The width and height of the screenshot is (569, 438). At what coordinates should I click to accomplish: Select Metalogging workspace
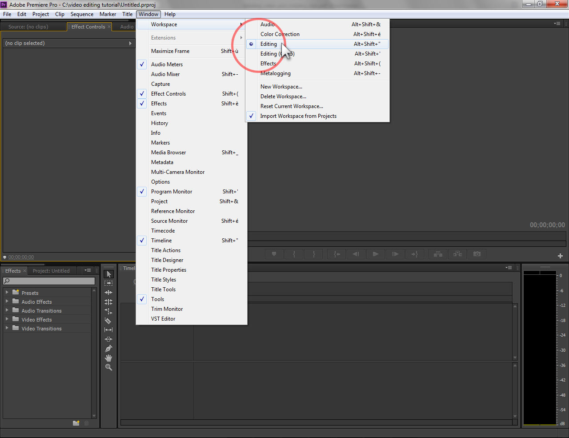click(317, 73)
